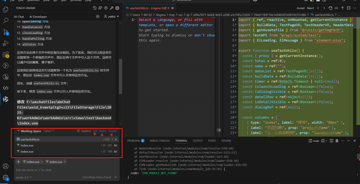Viewport: 360px width, 184px height.
Task: Click 'Select a language' link in editor
Action: pyautogui.click(x=156, y=20)
